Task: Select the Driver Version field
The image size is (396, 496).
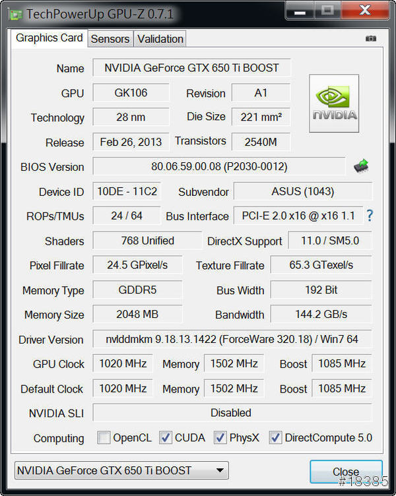Action: [232, 340]
